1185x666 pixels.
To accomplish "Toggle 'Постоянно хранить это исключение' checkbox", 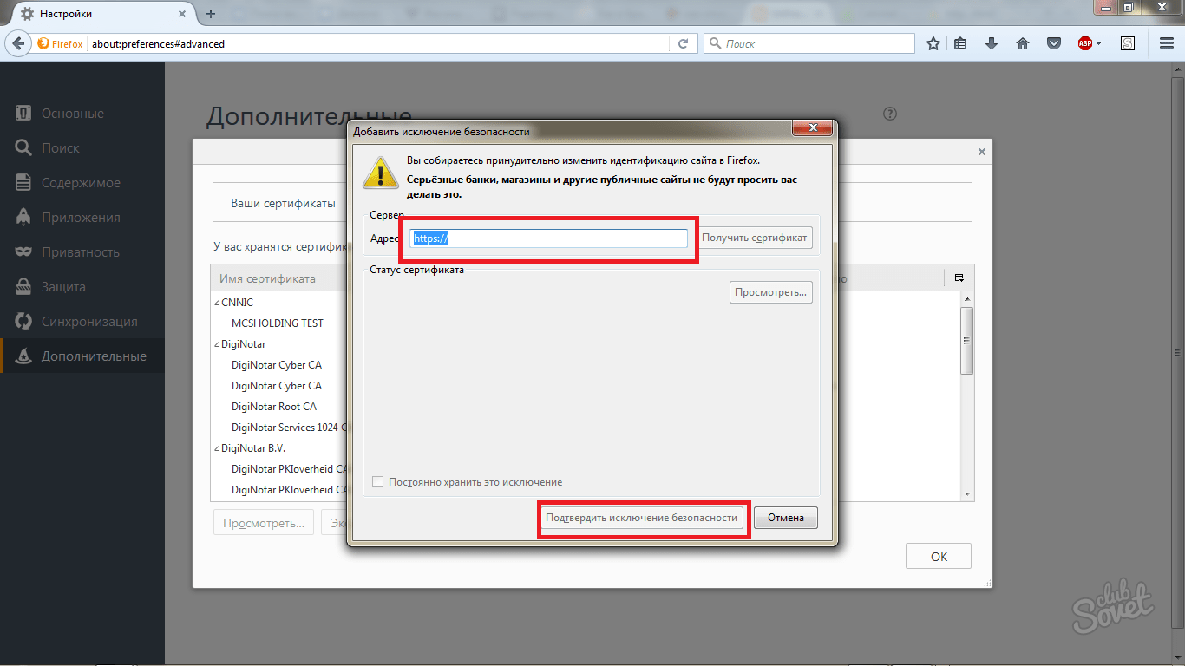I will 377,482.
